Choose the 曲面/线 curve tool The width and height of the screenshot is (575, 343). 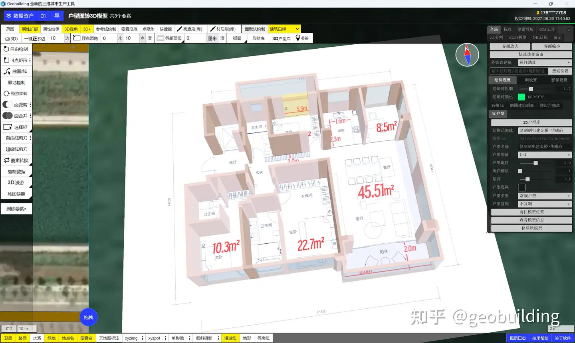pyautogui.click(x=16, y=71)
